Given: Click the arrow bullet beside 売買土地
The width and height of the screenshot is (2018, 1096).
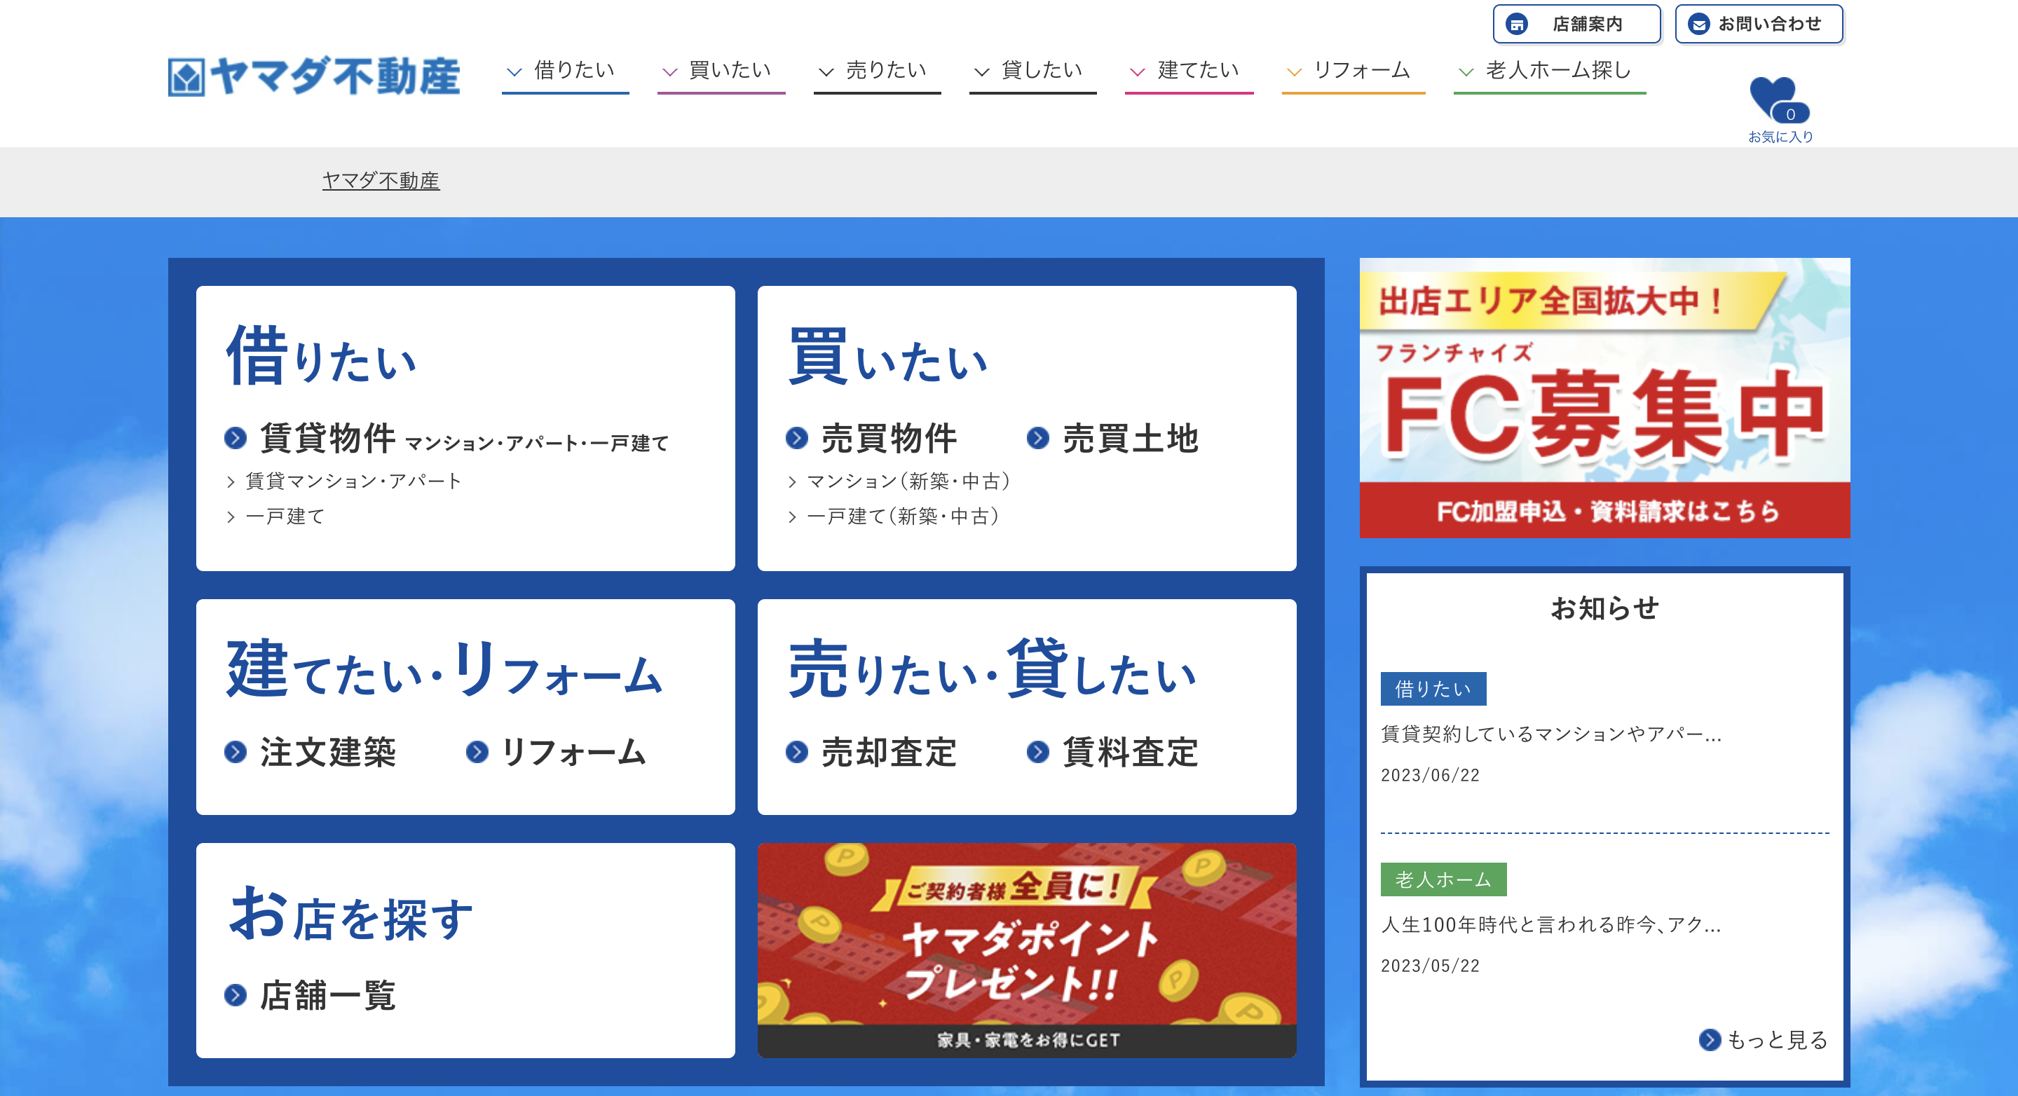Looking at the screenshot, I should (x=1038, y=437).
